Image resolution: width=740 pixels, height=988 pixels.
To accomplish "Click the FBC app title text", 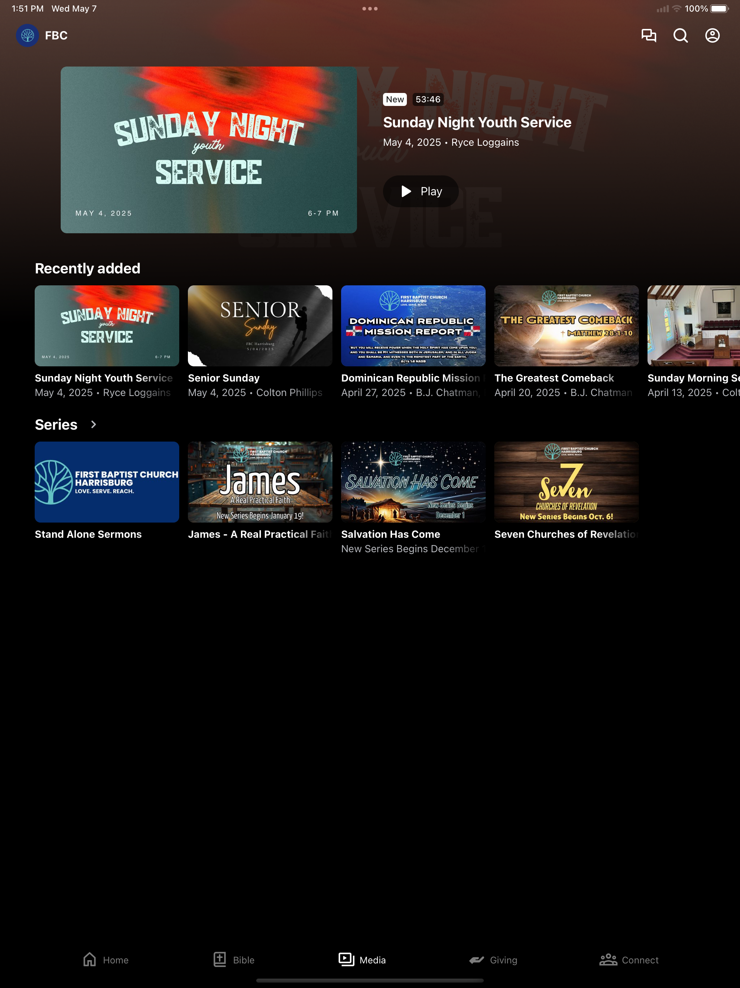I will pyautogui.click(x=56, y=35).
